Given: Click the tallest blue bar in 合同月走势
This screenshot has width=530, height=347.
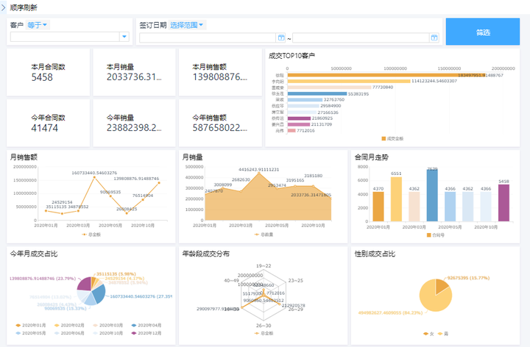Looking at the screenshot, I should (432, 195).
